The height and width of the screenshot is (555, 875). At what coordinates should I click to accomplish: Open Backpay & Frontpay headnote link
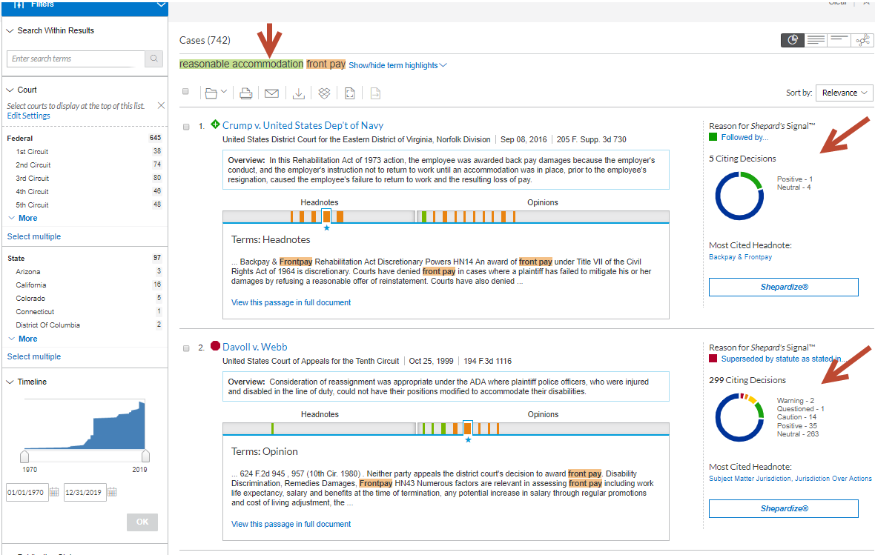click(x=740, y=257)
